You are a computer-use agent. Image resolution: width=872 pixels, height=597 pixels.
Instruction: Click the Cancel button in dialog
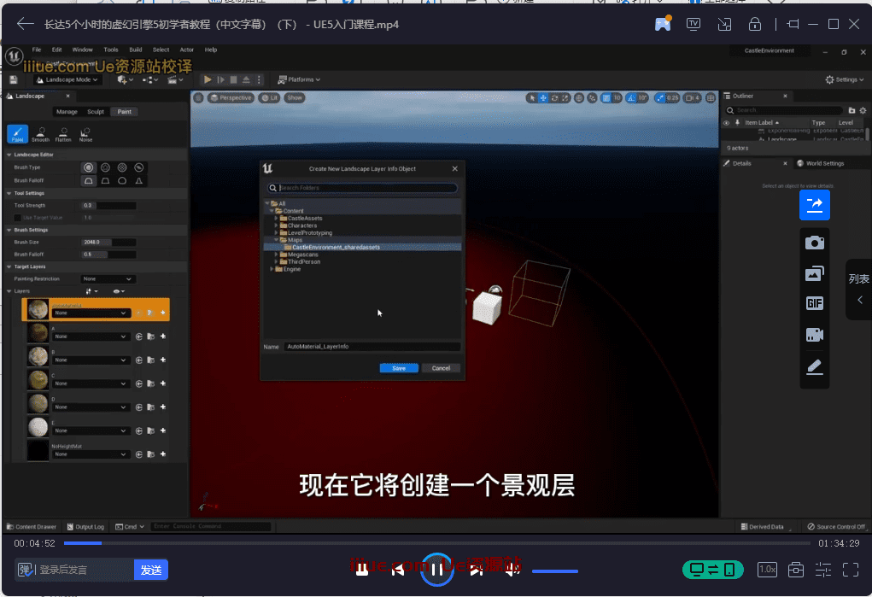[441, 368]
